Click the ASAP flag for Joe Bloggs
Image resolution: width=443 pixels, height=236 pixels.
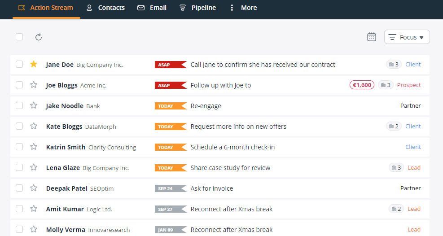(x=171, y=85)
